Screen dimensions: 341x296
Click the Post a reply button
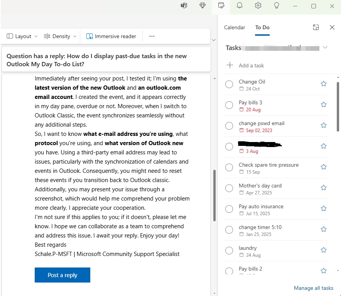pos(62,275)
